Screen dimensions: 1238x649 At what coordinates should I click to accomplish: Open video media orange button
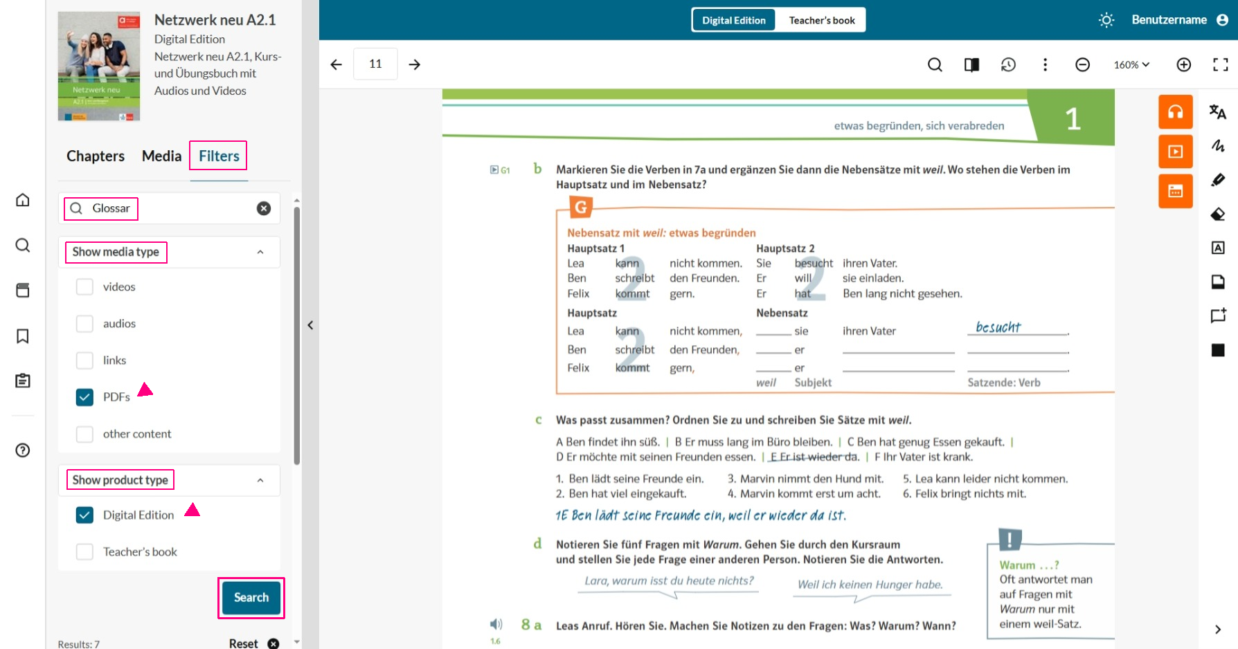(1176, 152)
